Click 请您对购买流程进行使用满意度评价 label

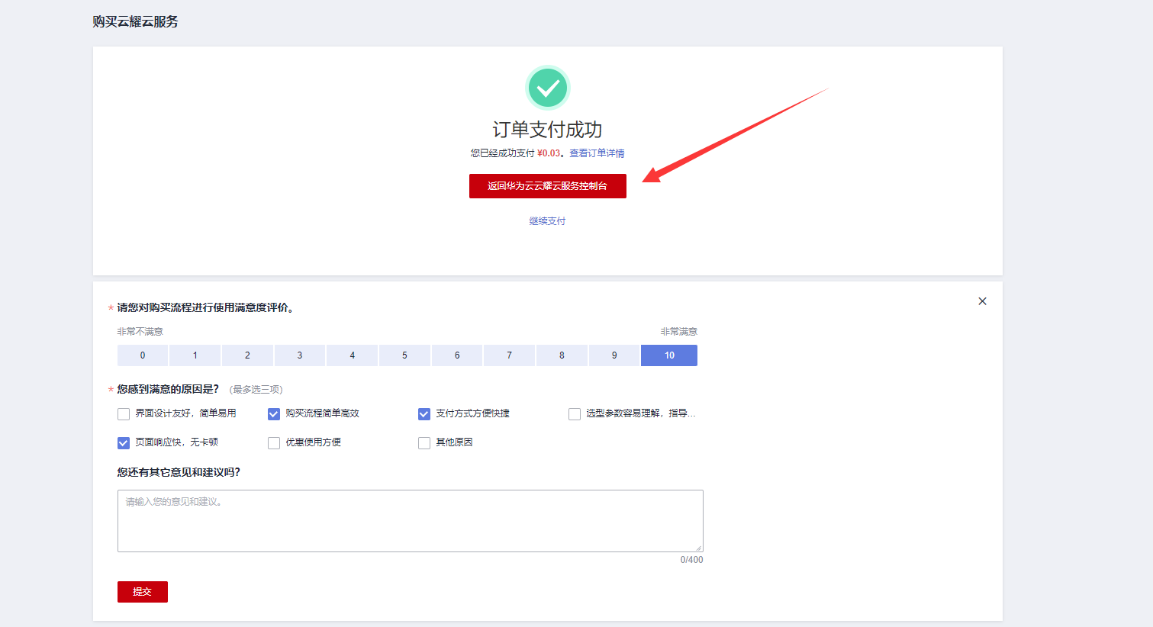[x=206, y=307]
